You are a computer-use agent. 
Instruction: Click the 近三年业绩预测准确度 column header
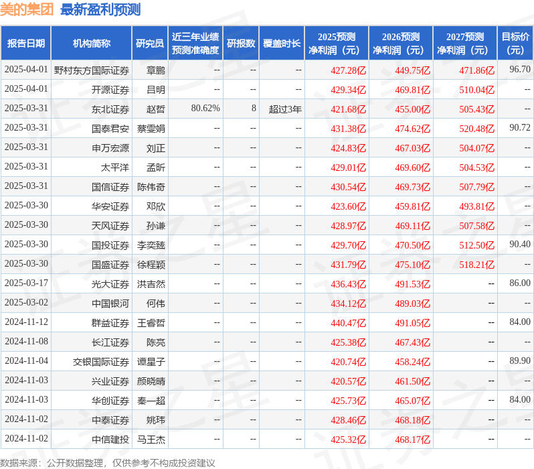point(195,44)
